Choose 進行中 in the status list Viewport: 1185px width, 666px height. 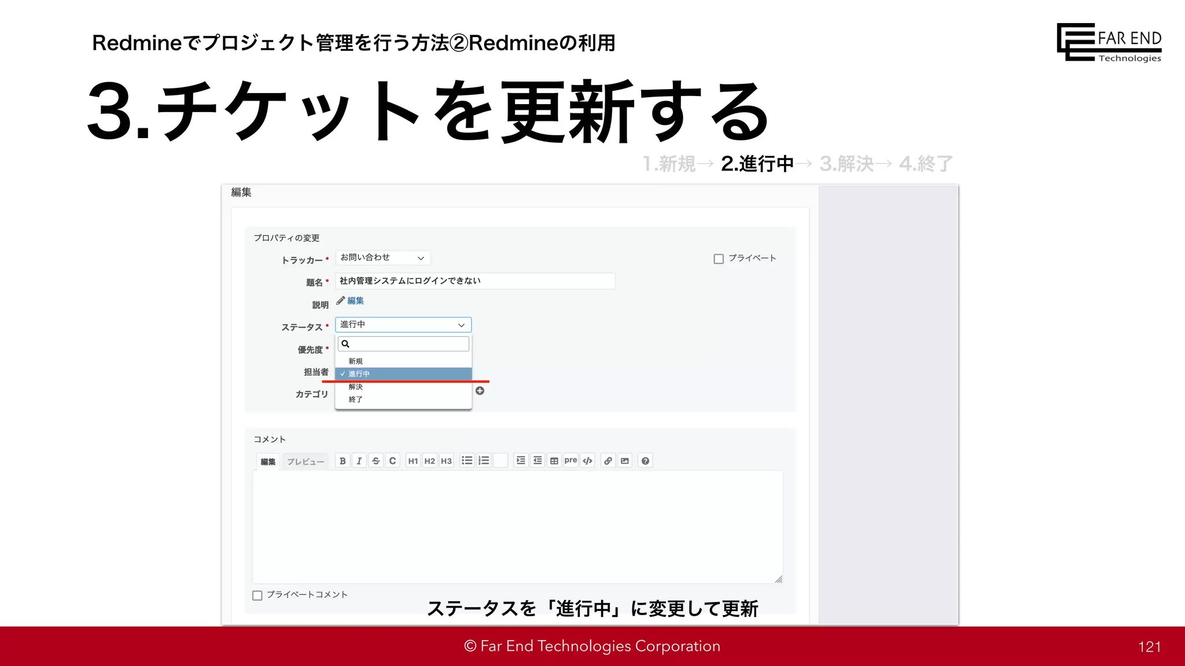coord(403,374)
